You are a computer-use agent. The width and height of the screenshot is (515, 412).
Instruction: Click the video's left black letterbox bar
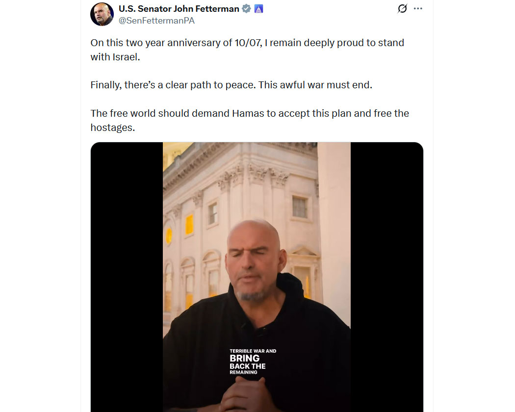coord(127,275)
